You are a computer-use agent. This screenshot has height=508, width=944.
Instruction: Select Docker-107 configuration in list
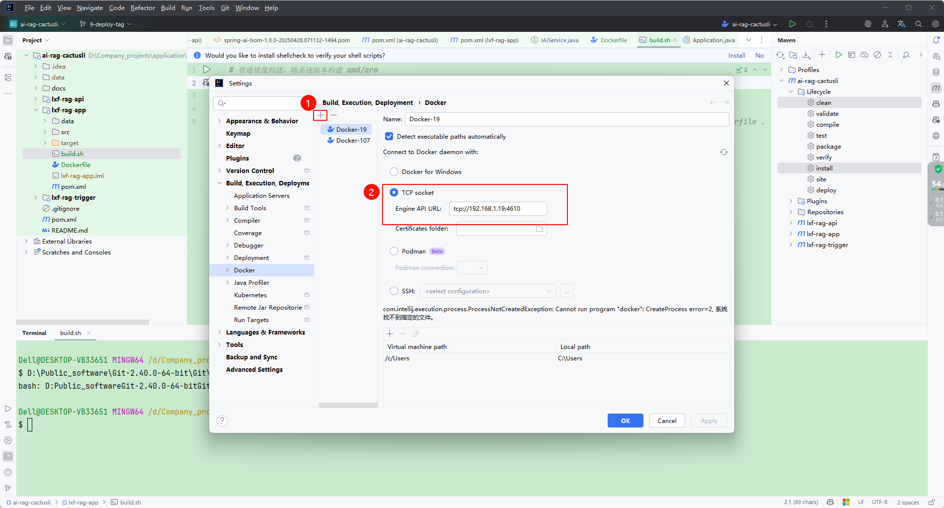pyautogui.click(x=348, y=140)
